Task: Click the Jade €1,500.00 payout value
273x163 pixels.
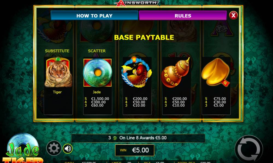Action: pyautogui.click(x=100, y=99)
